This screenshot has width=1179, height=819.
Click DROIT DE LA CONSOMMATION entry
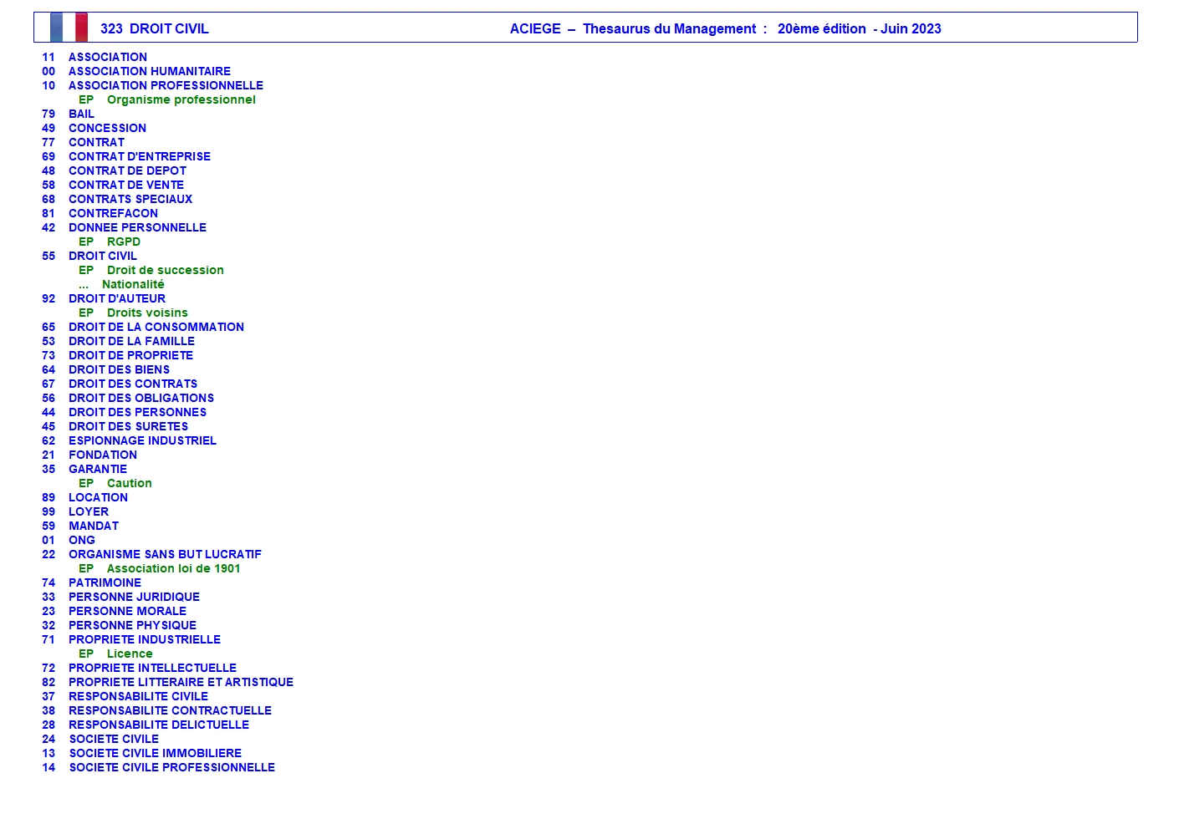point(156,327)
